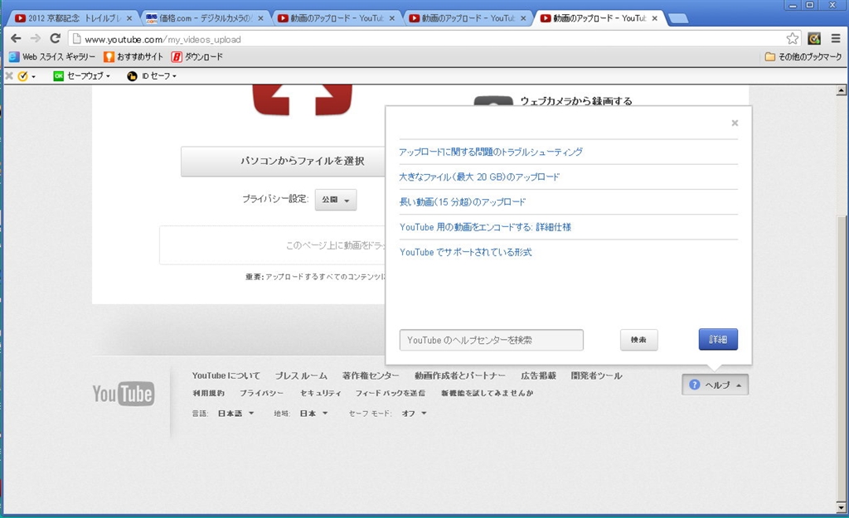Go back with the browser back arrow
This screenshot has height=518, width=849.
click(x=16, y=38)
